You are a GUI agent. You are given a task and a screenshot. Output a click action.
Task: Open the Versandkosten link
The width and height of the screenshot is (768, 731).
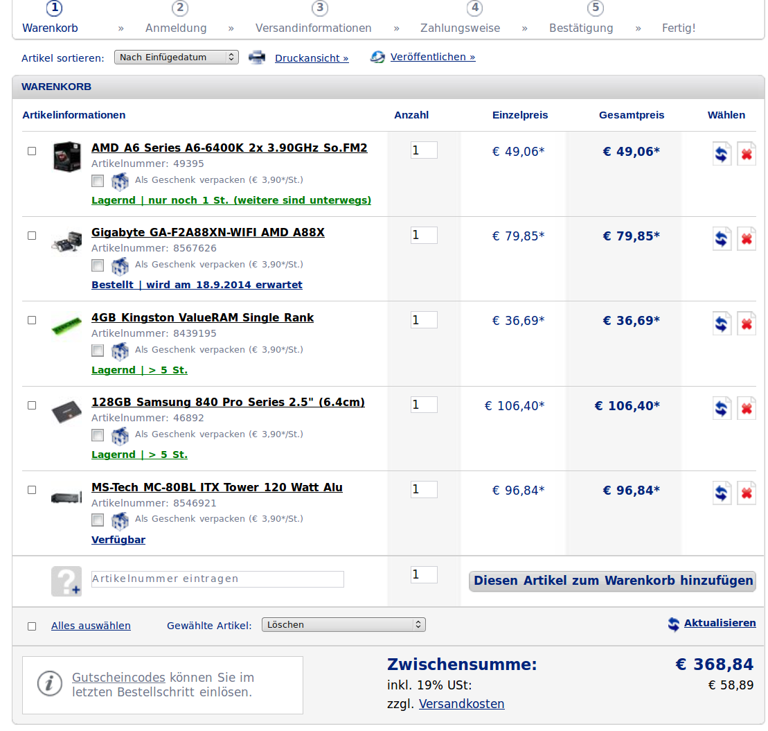(461, 704)
